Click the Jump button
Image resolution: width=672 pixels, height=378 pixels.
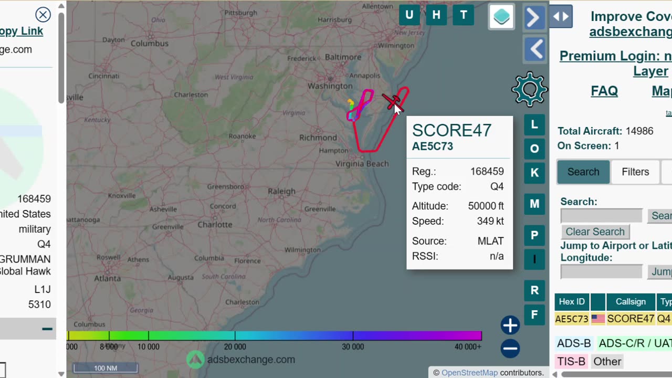[659, 271]
